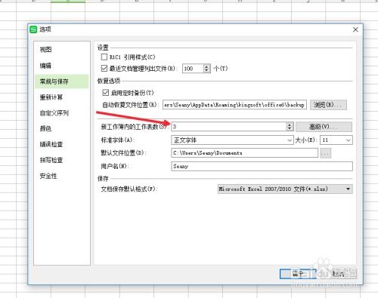
Task: Click the 自动恢复文件位置 path field
Action: click(x=234, y=105)
